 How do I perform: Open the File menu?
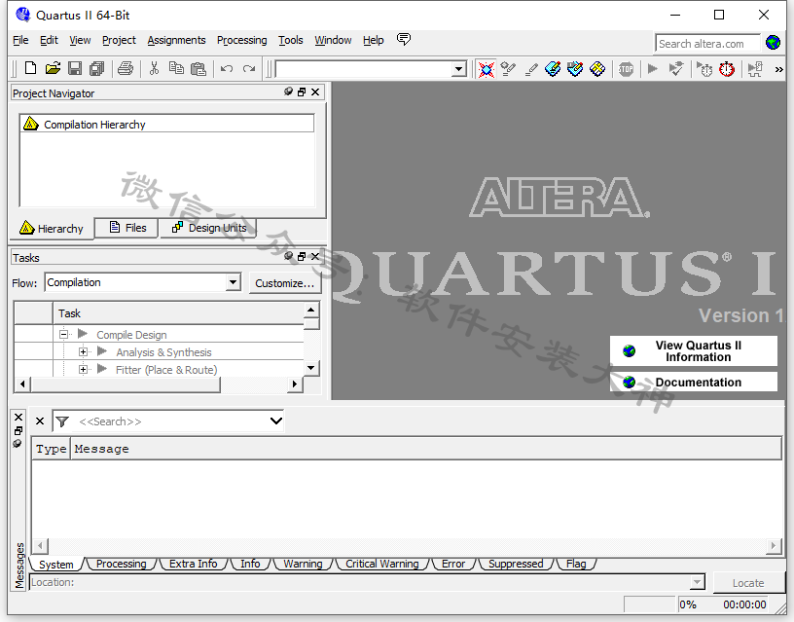20,40
